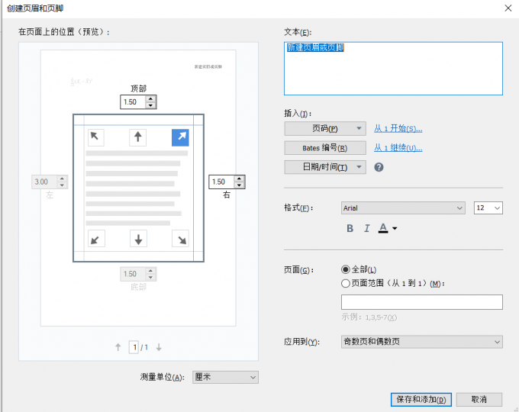
Task: Click the page range input field
Action: pyautogui.click(x=421, y=302)
